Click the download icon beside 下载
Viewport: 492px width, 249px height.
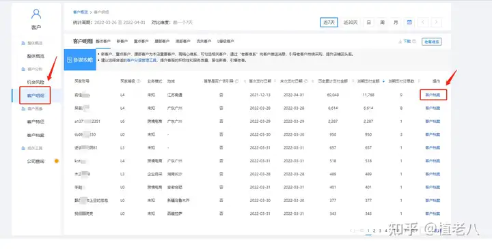pos(400,42)
